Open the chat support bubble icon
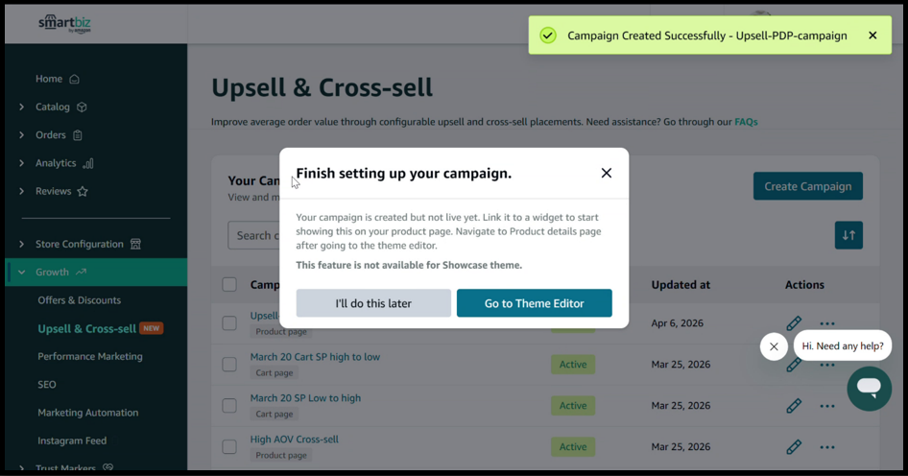908x476 pixels. [x=869, y=388]
